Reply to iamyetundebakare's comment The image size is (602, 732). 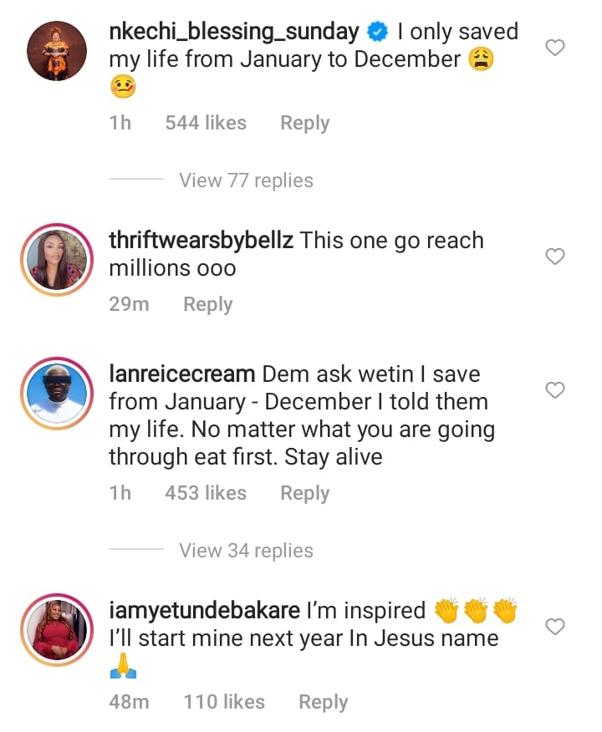click(323, 702)
